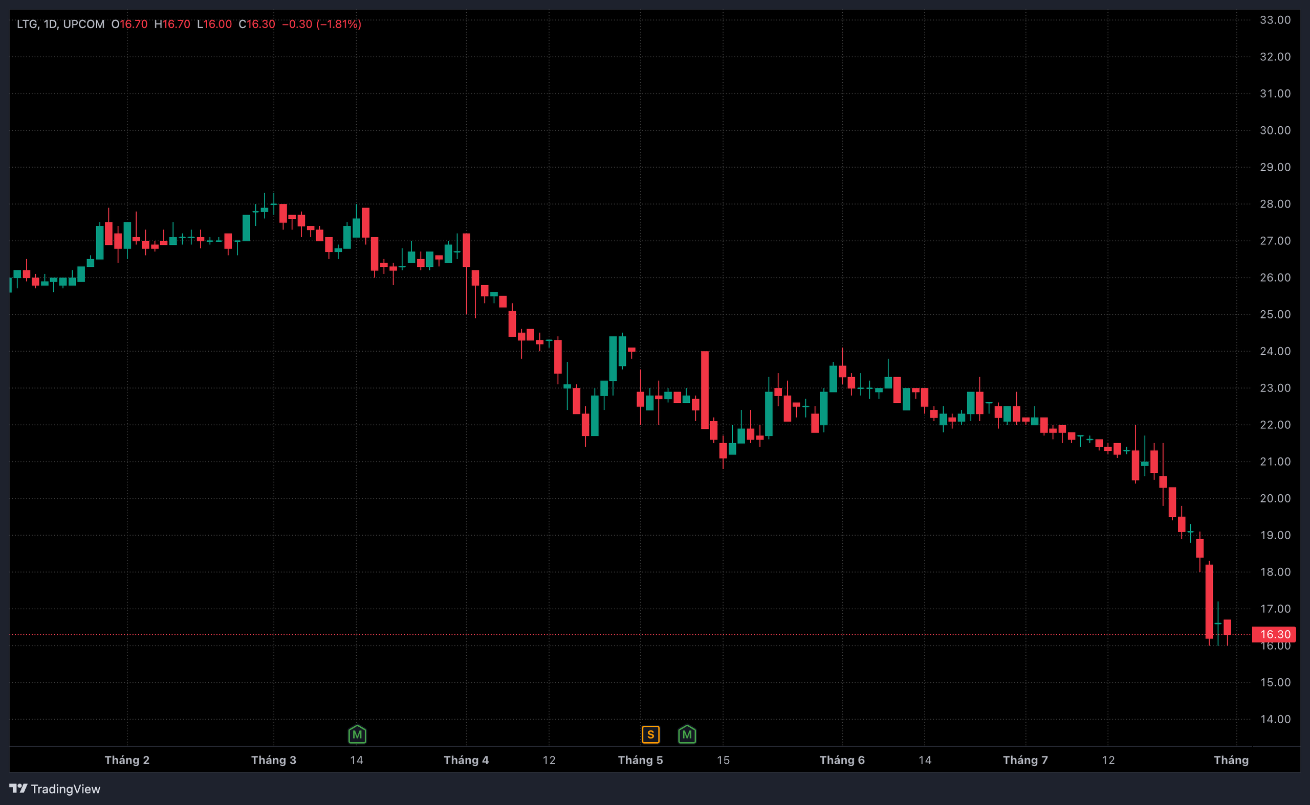This screenshot has width=1310, height=805.
Task: Click the Tháng 4 date label
Action: coord(466,760)
